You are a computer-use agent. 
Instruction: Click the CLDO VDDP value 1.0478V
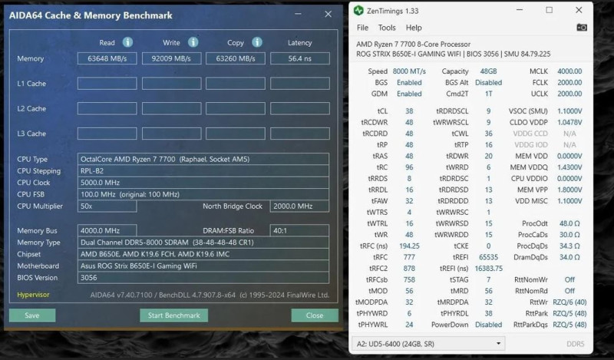click(569, 122)
